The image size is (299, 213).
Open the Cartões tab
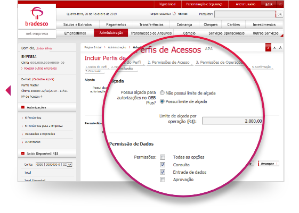coord(233,24)
